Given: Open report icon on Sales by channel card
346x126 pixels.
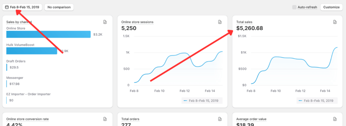Looking at the screenshot, I should click(x=105, y=22).
